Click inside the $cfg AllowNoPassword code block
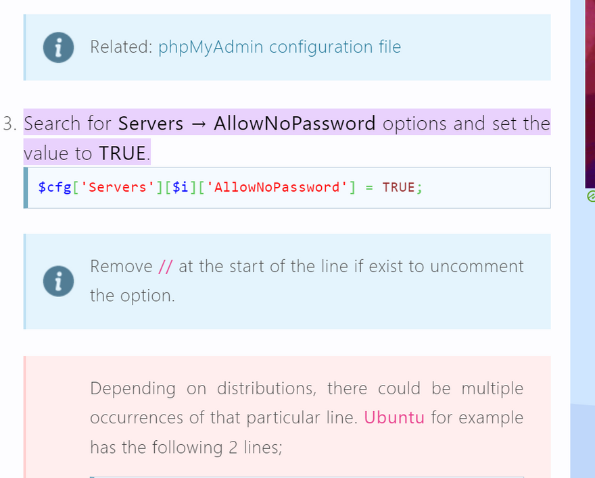The image size is (595, 478). 473,188
